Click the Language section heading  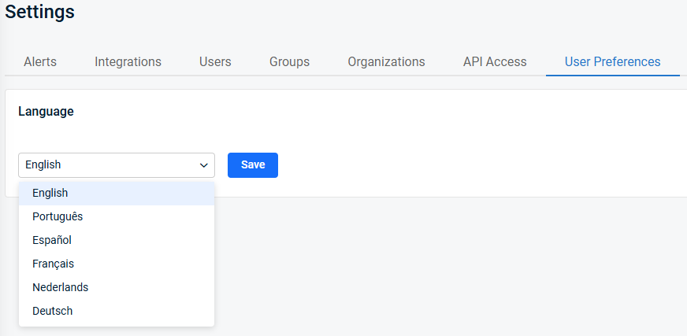46,112
